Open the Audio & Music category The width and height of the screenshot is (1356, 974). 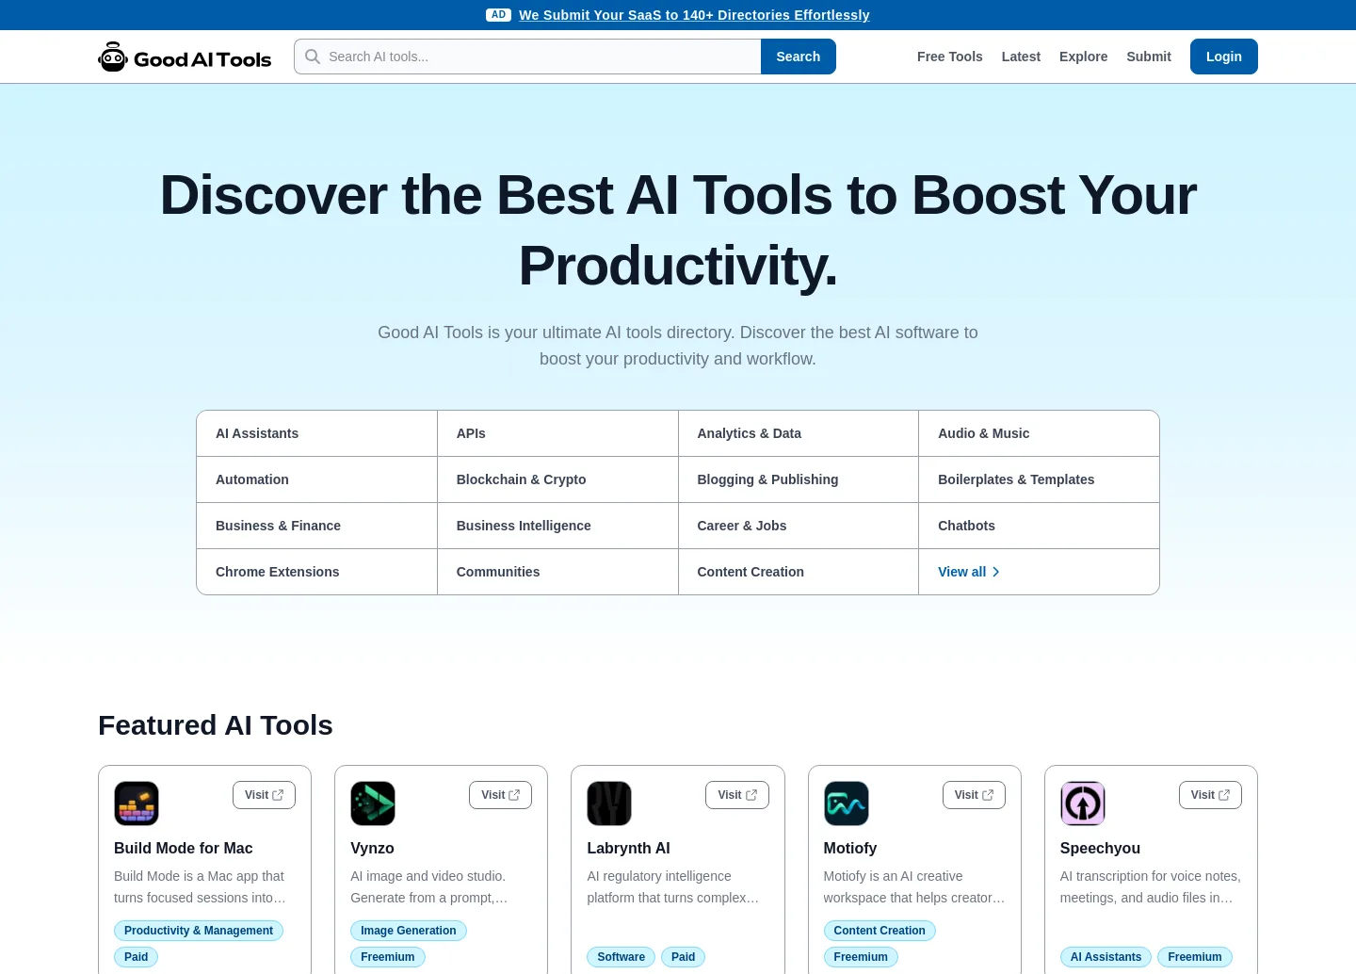[x=1039, y=433]
